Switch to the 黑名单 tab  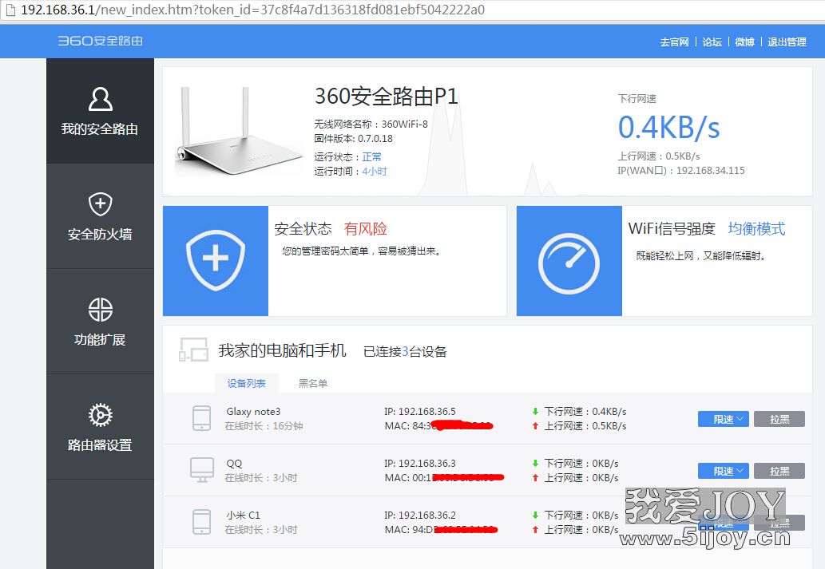[x=313, y=383]
